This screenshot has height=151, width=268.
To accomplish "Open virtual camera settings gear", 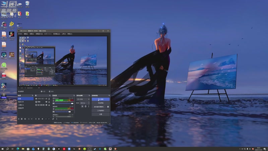I will click(x=108, y=107).
